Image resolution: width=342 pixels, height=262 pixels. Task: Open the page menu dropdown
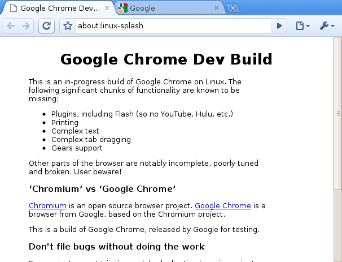(x=303, y=26)
